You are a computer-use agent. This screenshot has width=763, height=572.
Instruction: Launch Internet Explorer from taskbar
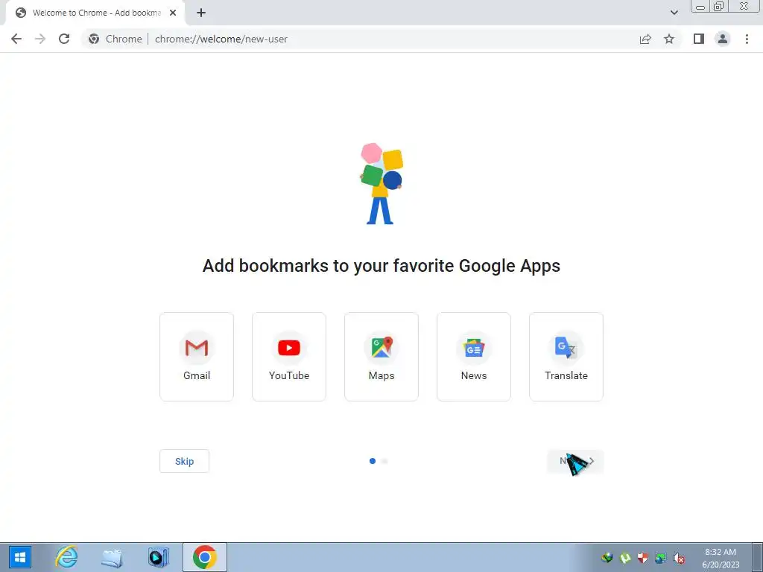pos(66,557)
